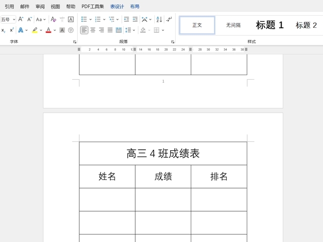Apply the 标题 1 style
Screen dimensions: 323x242
pyautogui.click(x=270, y=25)
